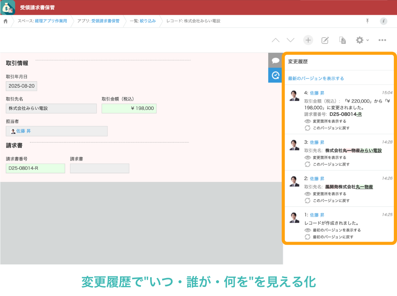This screenshot has width=397, height=296.
Task: Click 変更履歴 panel heading
Action: (x=298, y=61)
